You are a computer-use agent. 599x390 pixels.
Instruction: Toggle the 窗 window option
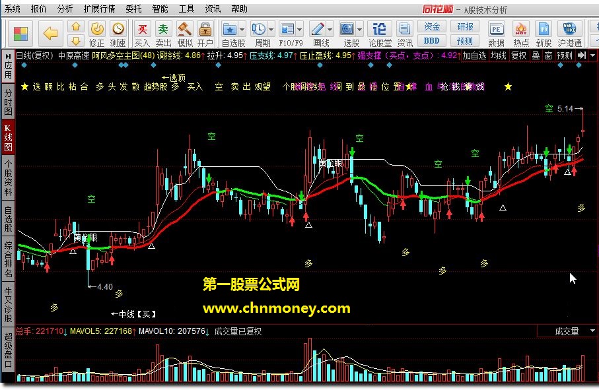tap(549, 55)
